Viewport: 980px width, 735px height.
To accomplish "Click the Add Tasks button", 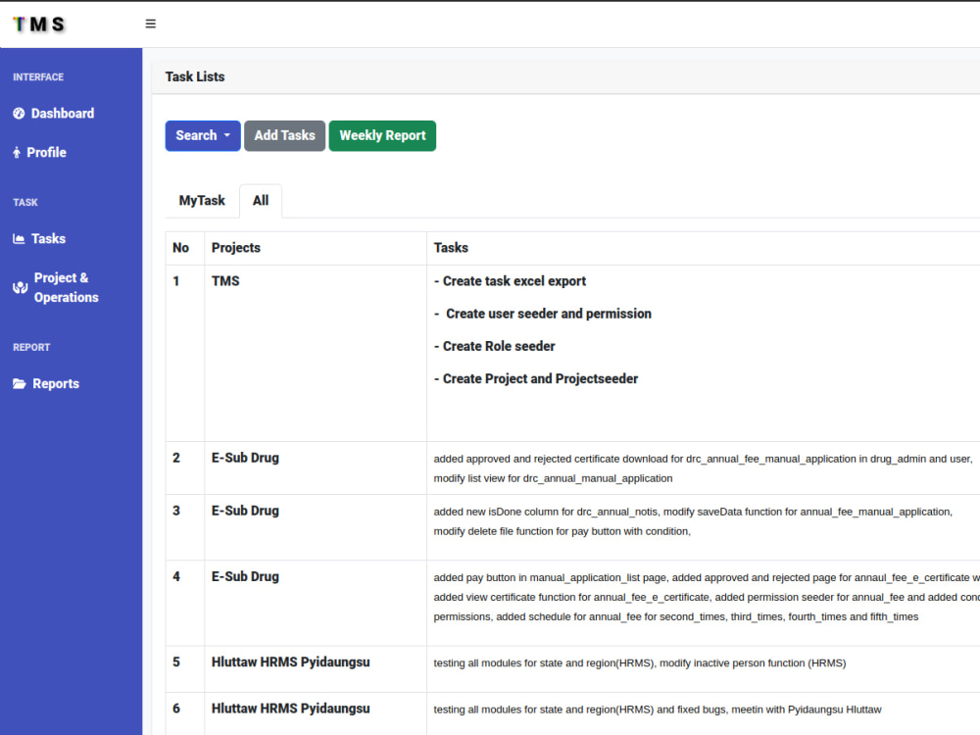I will 284,135.
